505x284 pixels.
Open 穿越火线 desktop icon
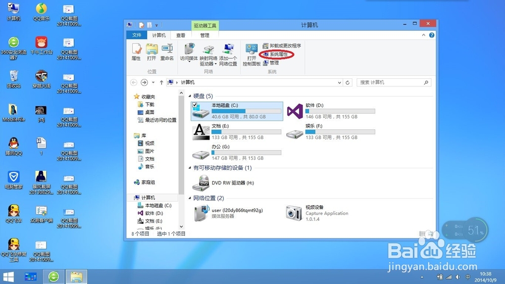41,79
